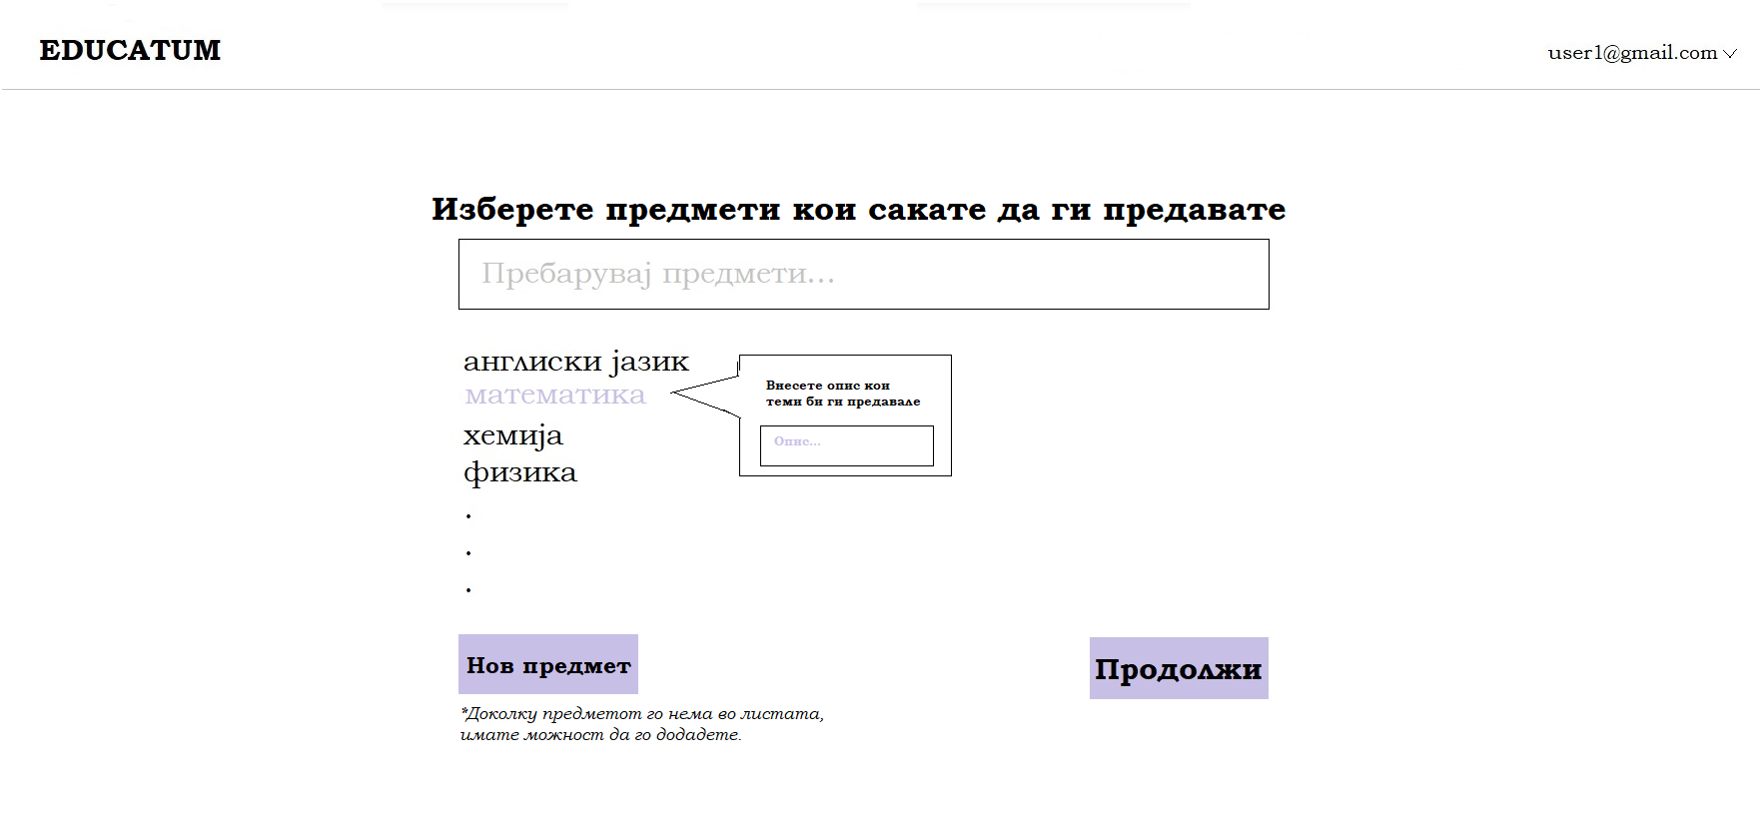This screenshot has width=1760, height=816.
Task: Click the last dot in the list
Action: [468, 590]
